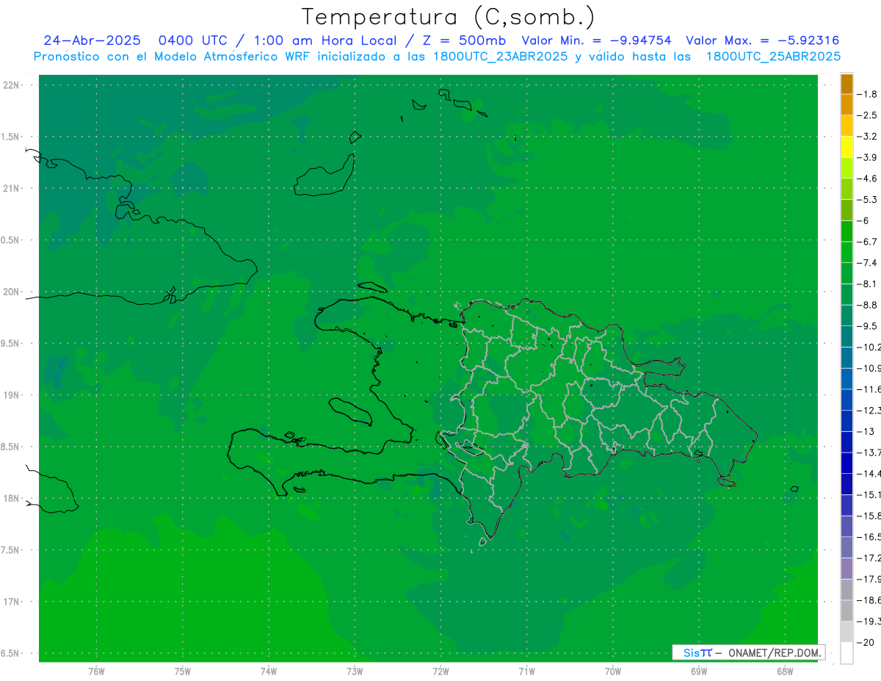Click the valid-until time "1800UTC_25ABR2025"

(773, 57)
